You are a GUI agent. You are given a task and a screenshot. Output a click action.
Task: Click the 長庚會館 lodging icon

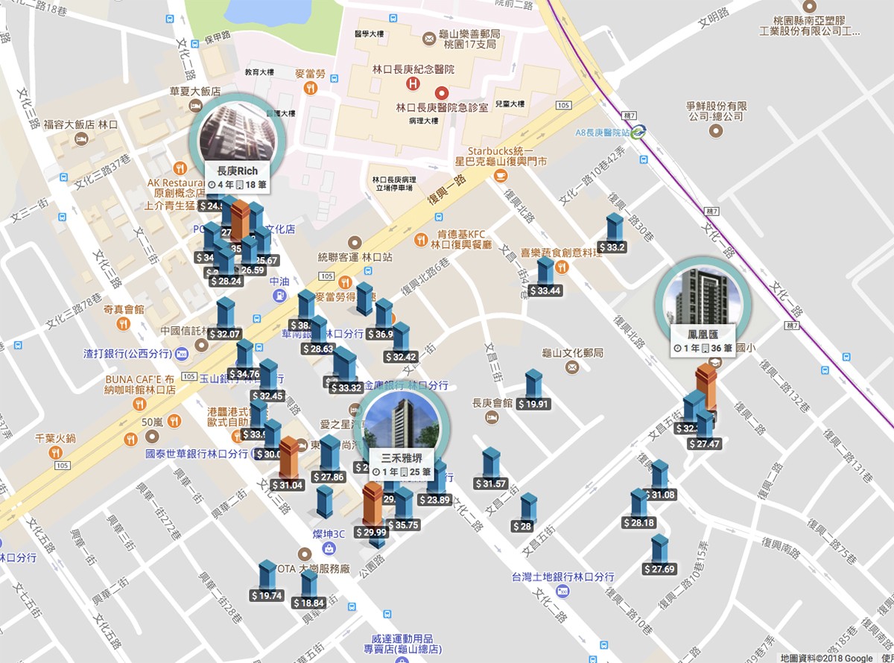[x=492, y=418]
